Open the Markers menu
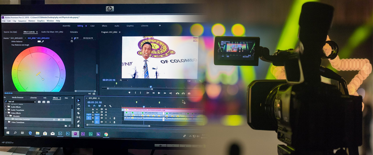The height and width of the screenshot is (155, 373). pyautogui.click(x=32, y=21)
